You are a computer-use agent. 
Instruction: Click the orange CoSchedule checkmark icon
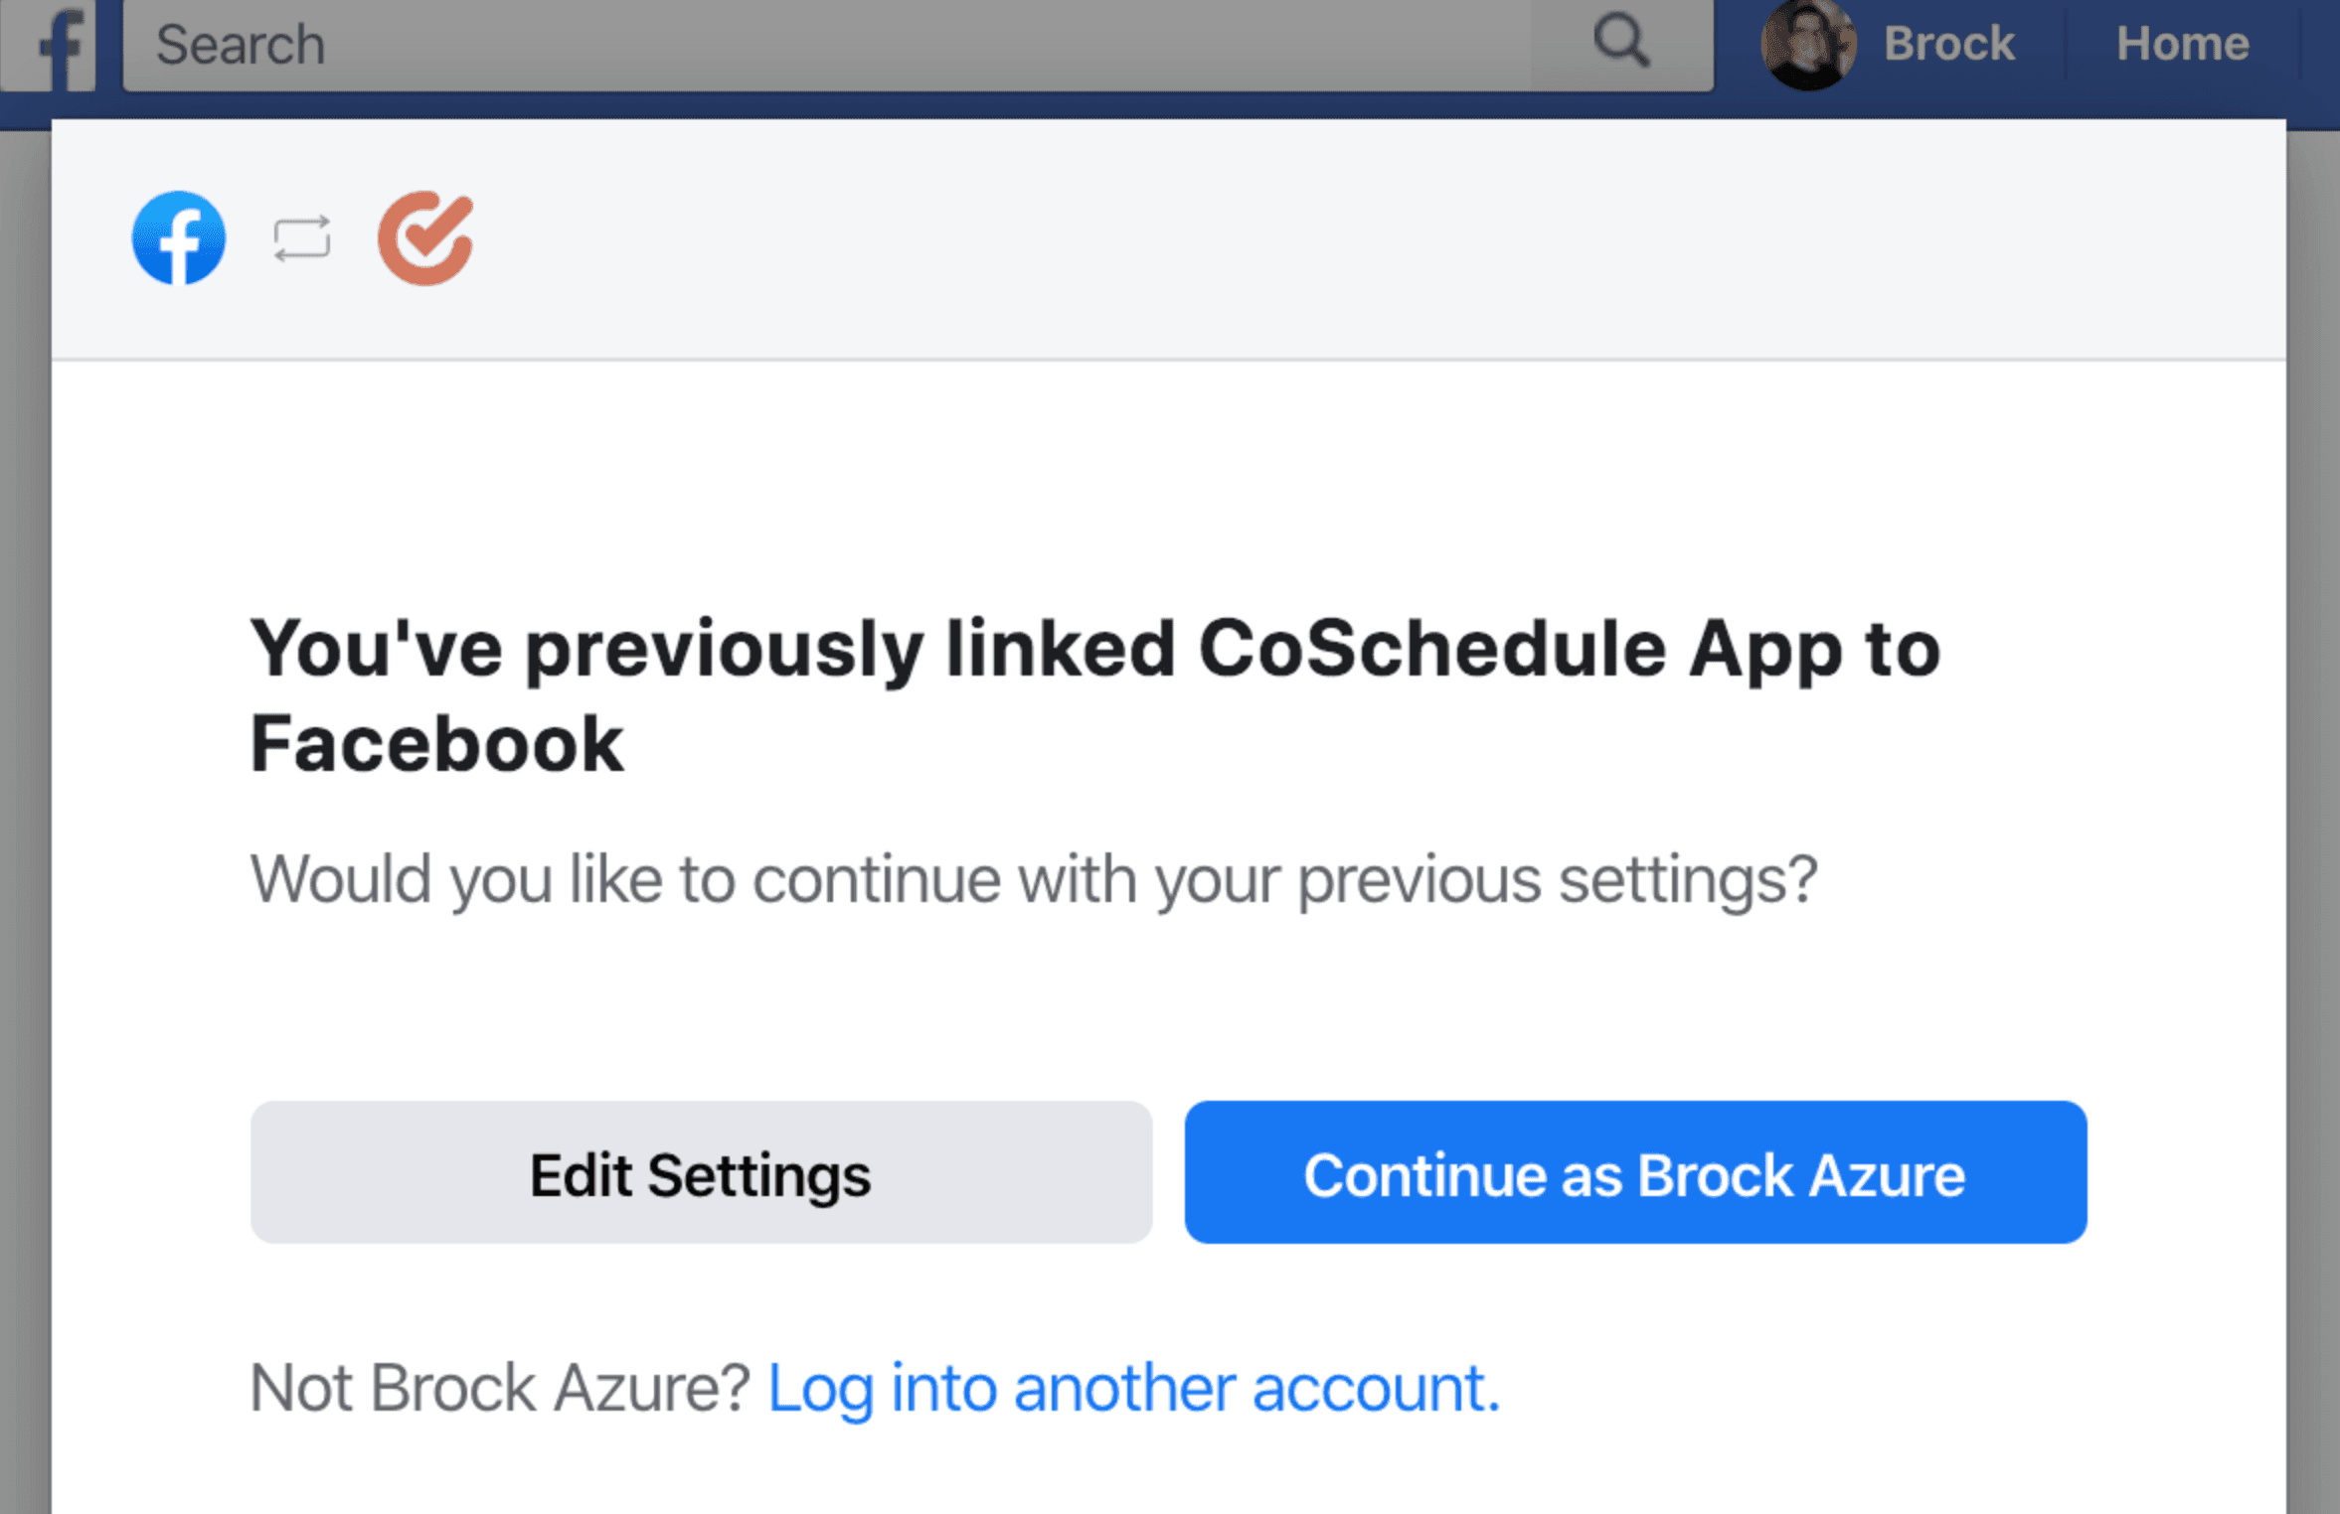pos(425,238)
